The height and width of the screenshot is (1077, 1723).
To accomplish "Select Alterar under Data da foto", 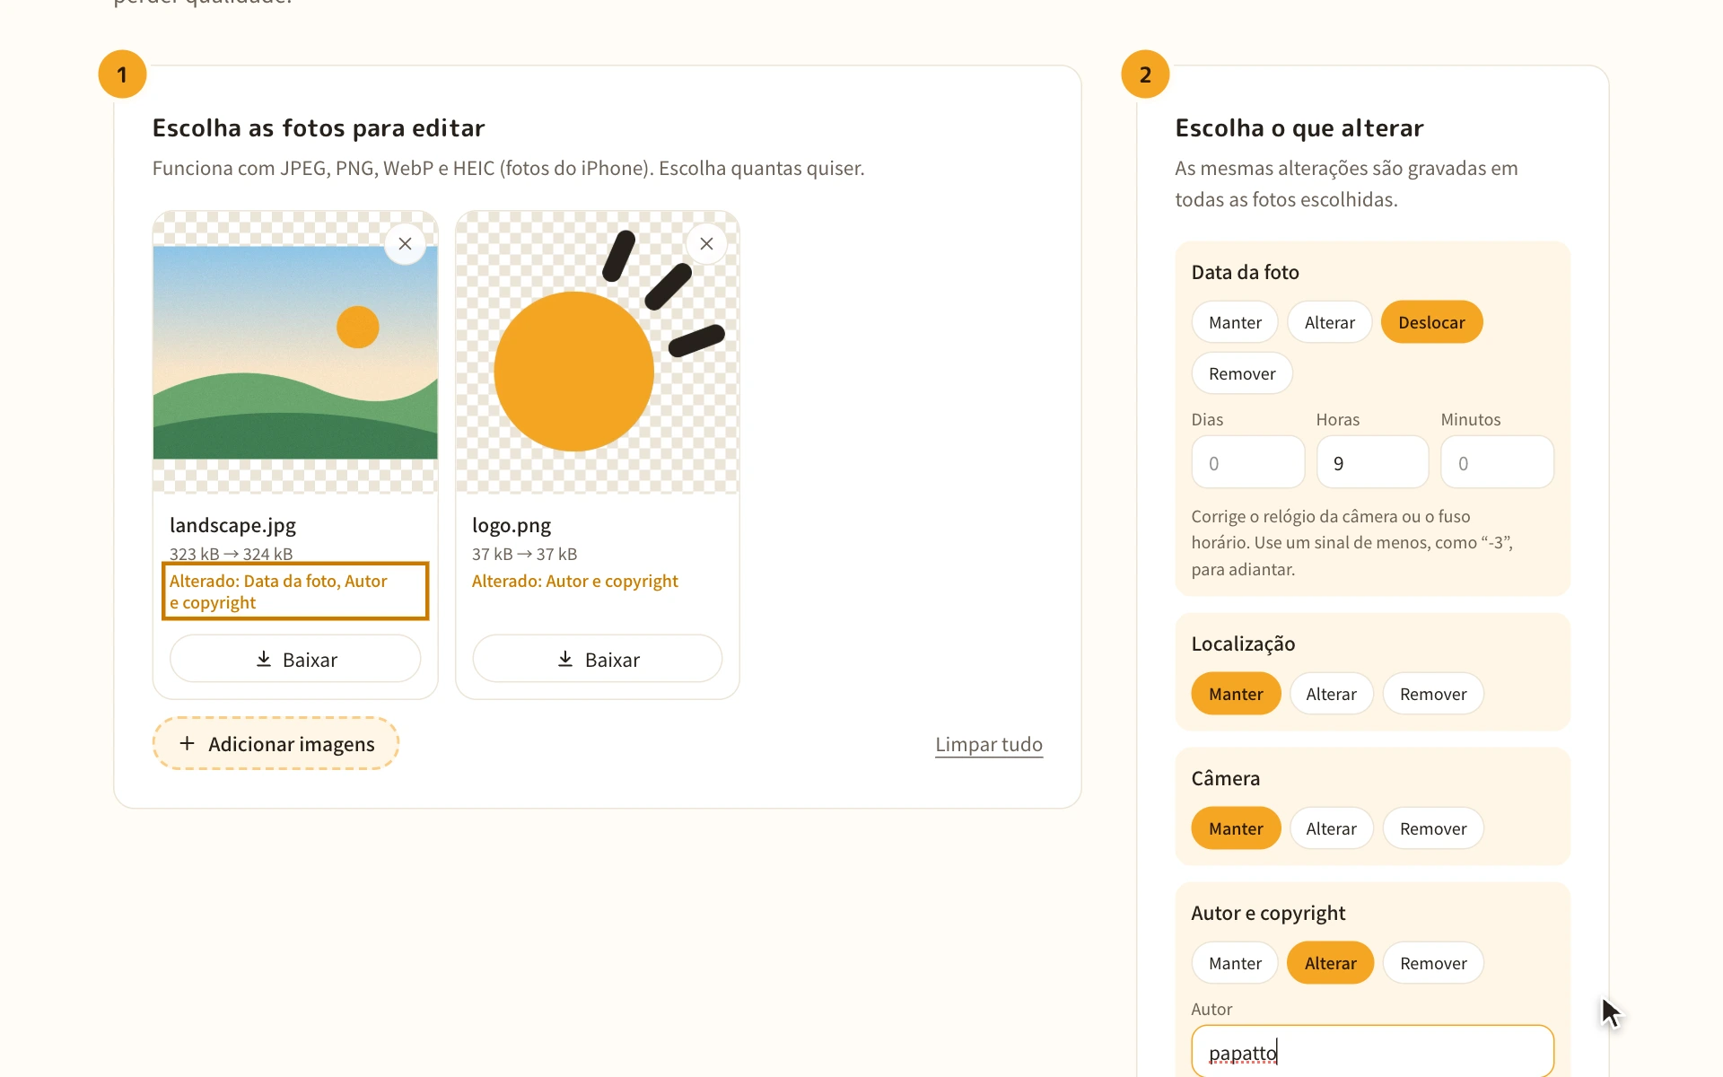I will point(1330,322).
